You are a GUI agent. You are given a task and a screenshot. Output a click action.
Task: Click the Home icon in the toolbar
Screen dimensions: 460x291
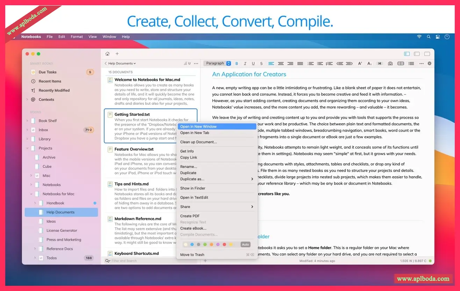coord(107,54)
